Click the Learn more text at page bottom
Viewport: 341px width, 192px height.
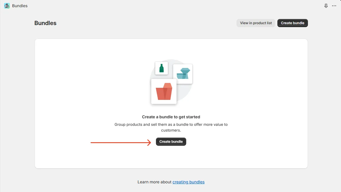coord(154,182)
